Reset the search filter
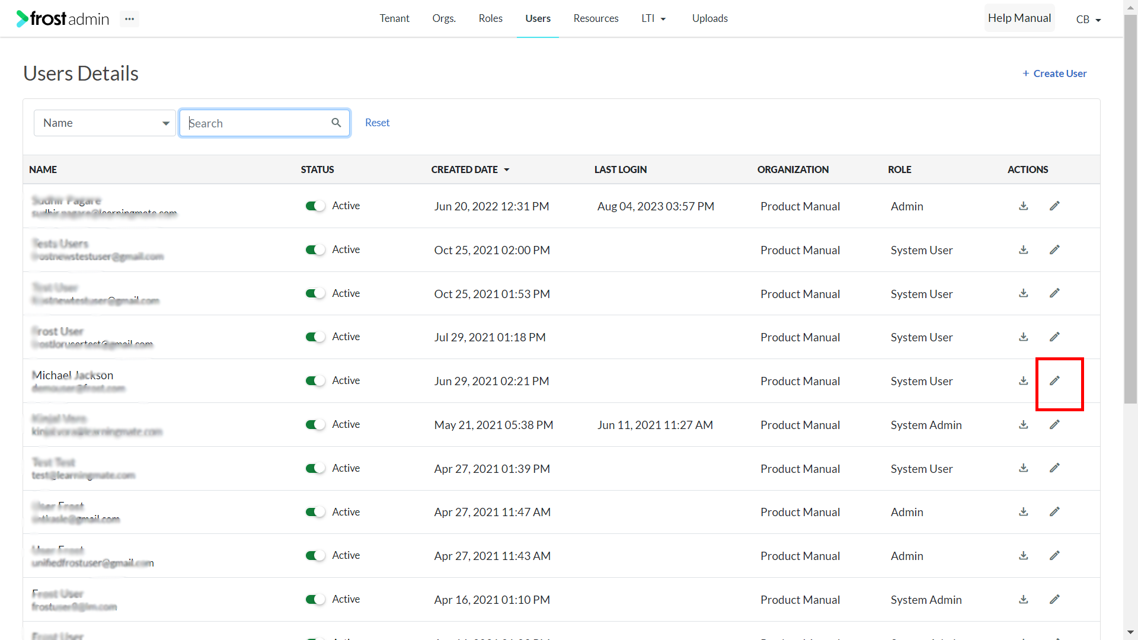Viewport: 1138px width, 640px height. click(x=377, y=123)
